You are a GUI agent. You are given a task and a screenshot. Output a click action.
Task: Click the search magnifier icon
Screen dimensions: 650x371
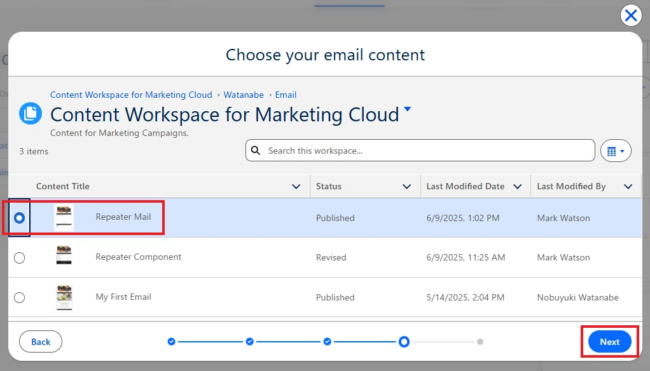pyautogui.click(x=256, y=151)
